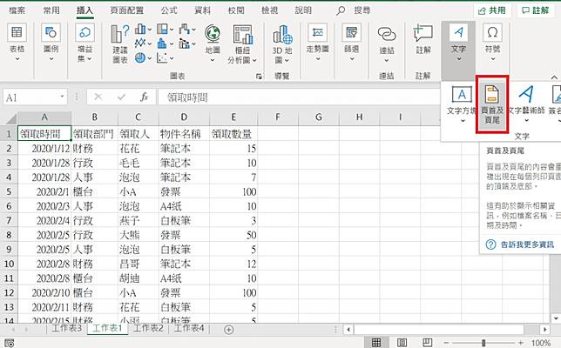Expand the 文字藝術師 dropdown arrow
Screen dimensions: 561x348
(x=526, y=121)
